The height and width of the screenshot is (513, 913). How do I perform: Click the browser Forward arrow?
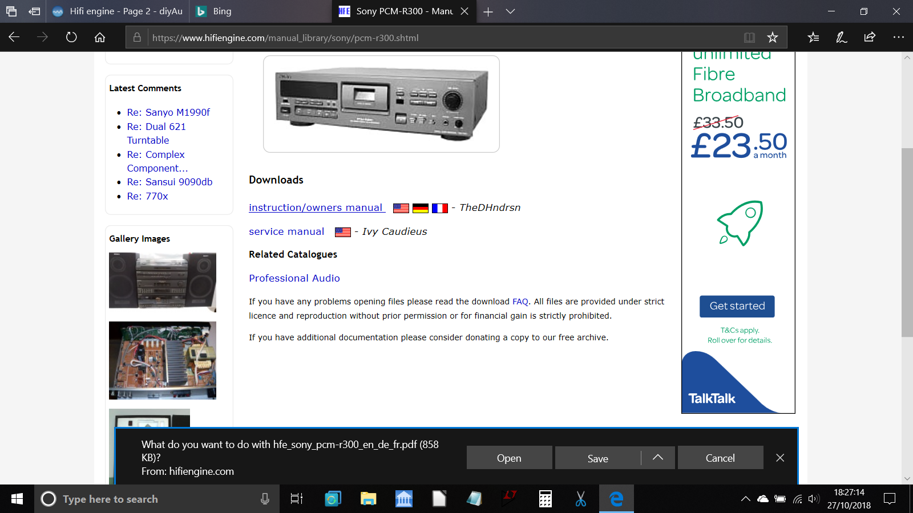(x=43, y=38)
